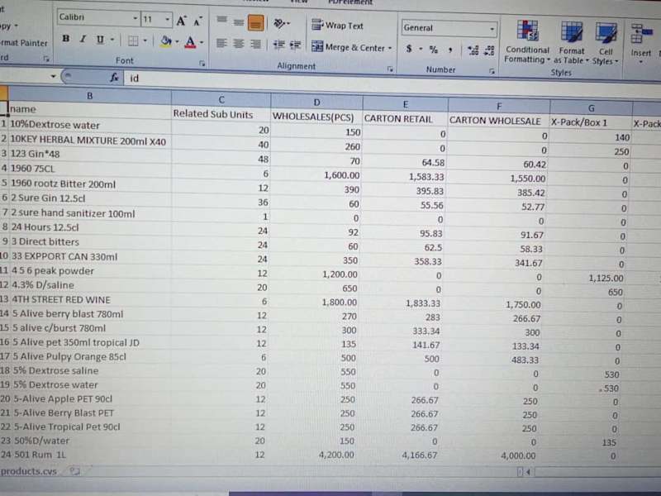Viewport: 661px width, 496px height.
Task: Underline text with the U button
Action: [x=100, y=40]
